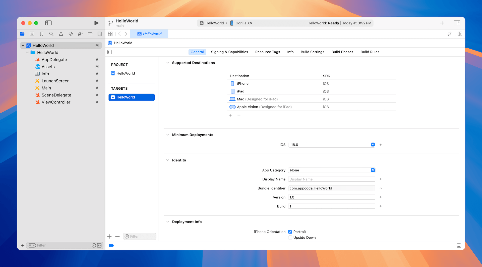
Task: Open the Build Phases tab
Action: click(342, 52)
